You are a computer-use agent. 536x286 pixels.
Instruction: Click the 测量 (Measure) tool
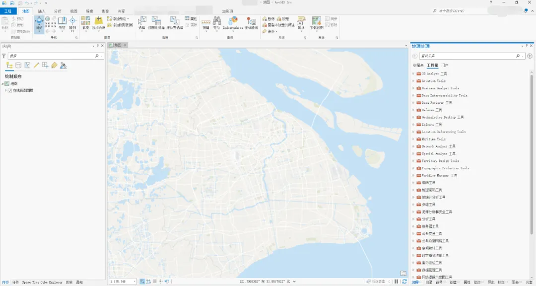tap(206, 24)
